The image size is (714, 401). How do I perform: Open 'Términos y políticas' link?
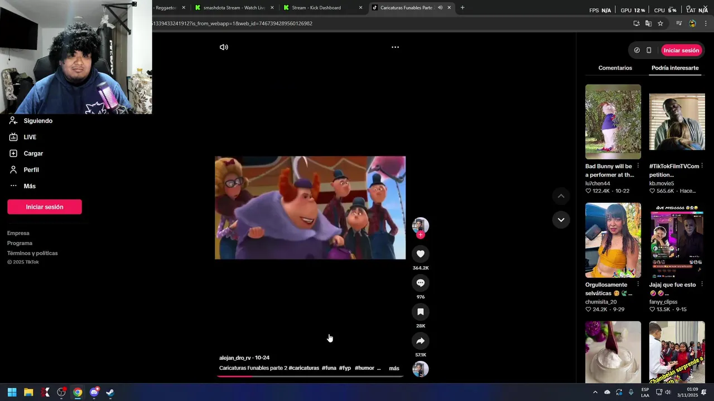32,253
